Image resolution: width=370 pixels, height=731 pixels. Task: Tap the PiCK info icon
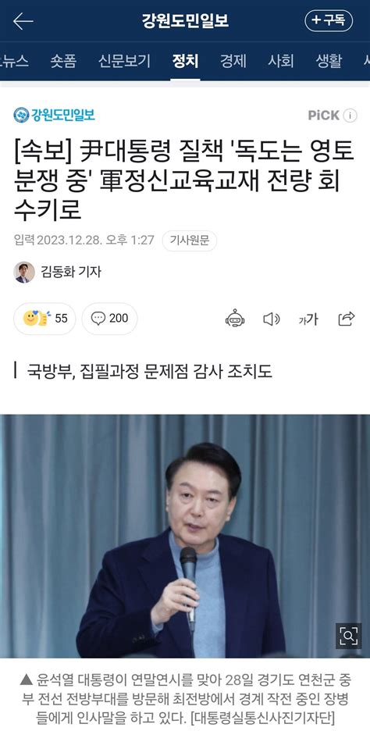tap(350, 116)
